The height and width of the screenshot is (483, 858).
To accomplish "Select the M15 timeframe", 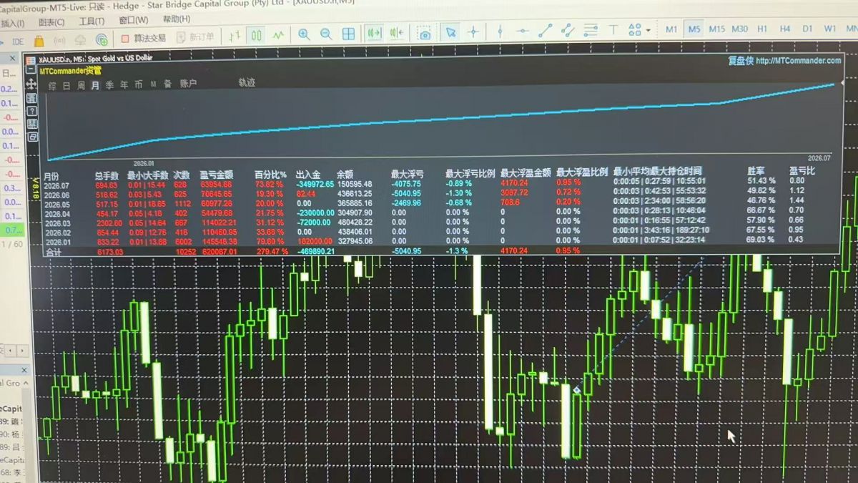I will 716,29.
